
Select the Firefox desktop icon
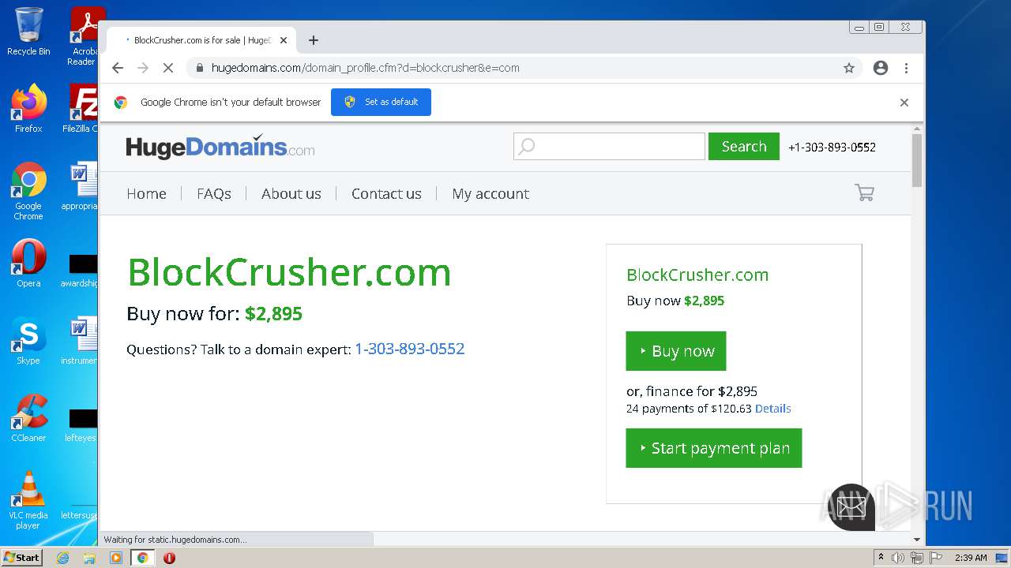[28, 108]
